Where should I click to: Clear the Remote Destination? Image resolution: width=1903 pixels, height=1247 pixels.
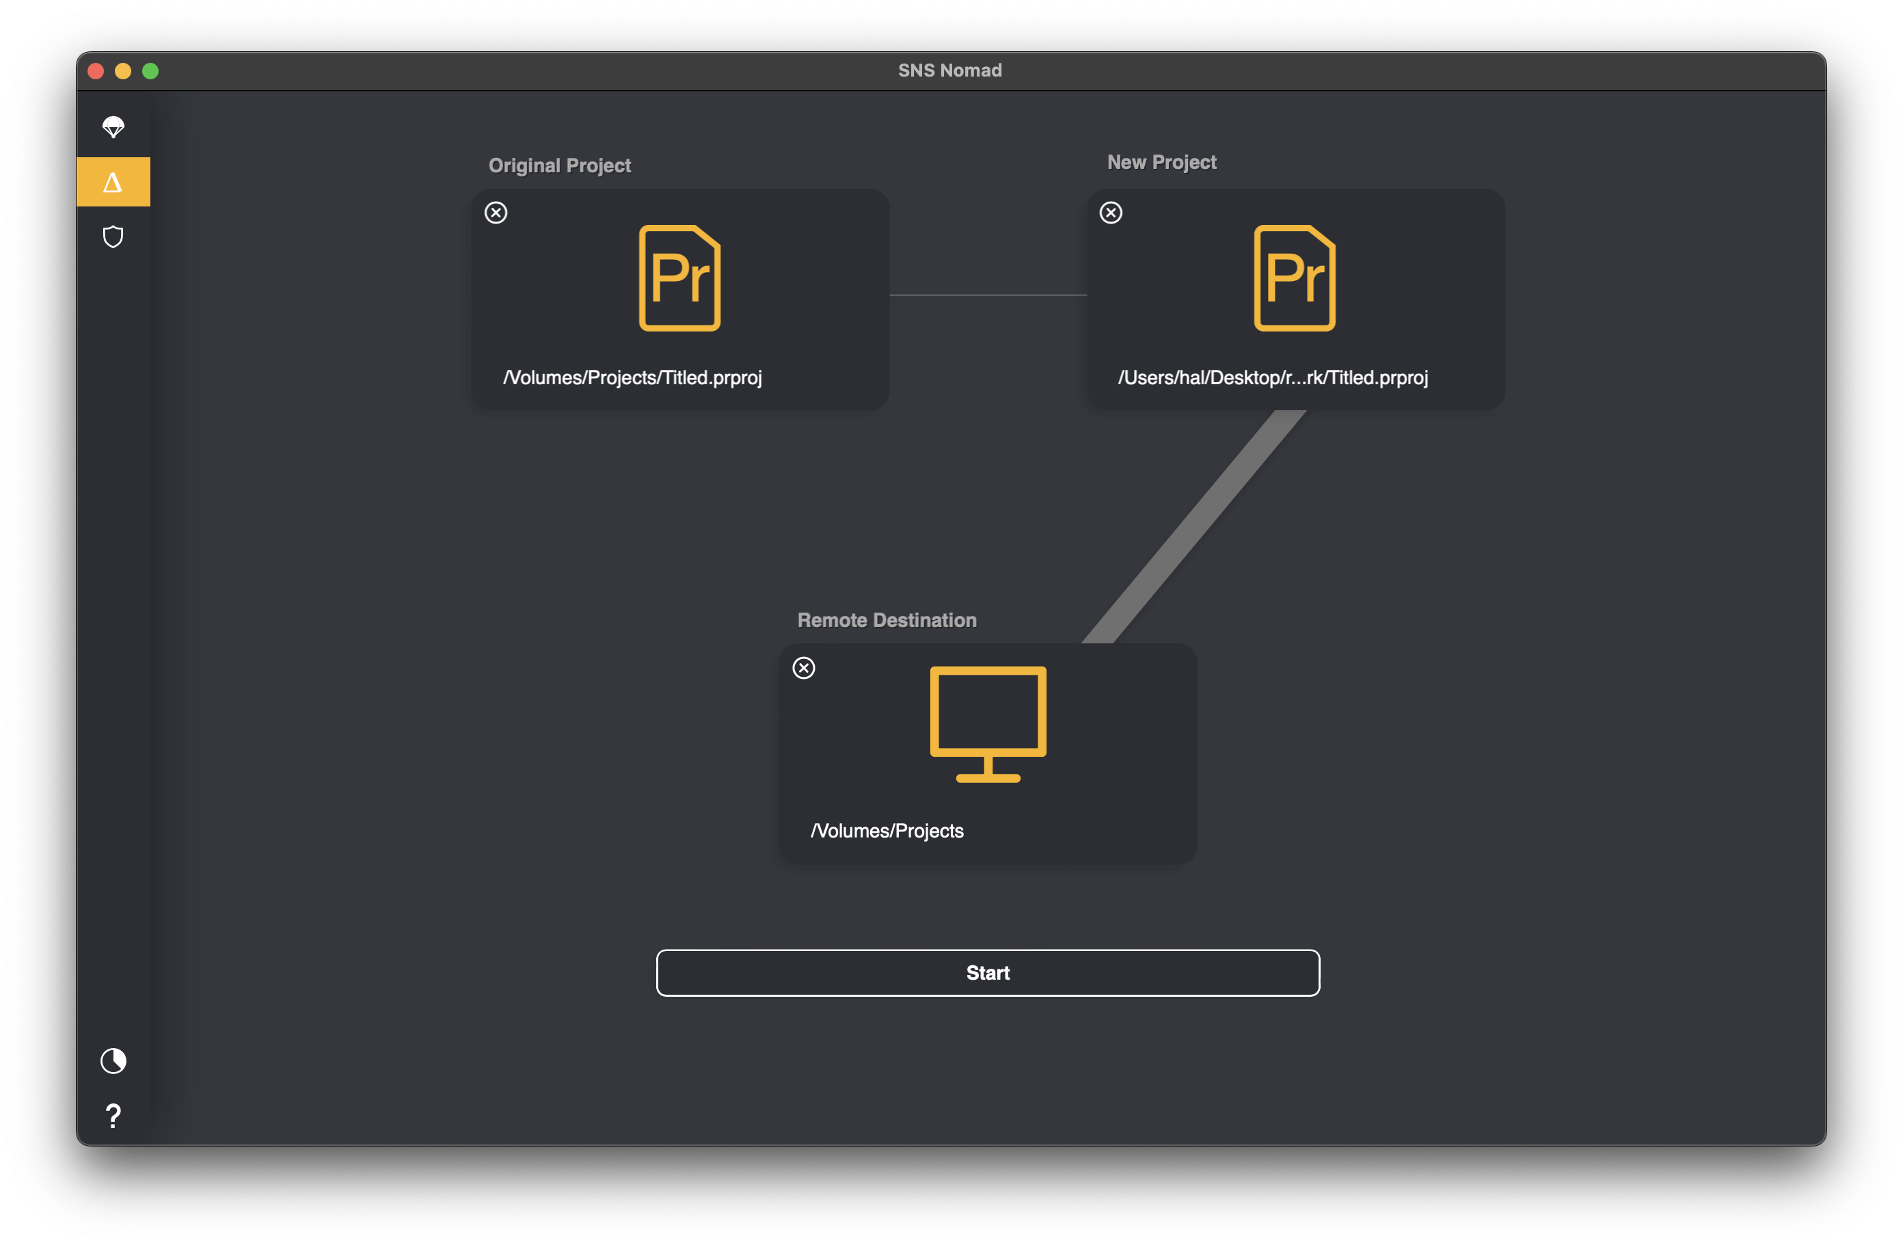[804, 668]
